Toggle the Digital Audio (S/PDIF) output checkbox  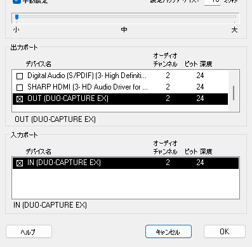(20, 76)
